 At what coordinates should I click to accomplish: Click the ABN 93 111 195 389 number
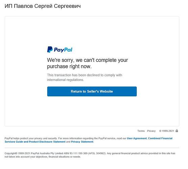[x=76, y=153]
